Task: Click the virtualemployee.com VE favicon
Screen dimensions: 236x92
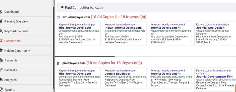Action: [59, 17]
